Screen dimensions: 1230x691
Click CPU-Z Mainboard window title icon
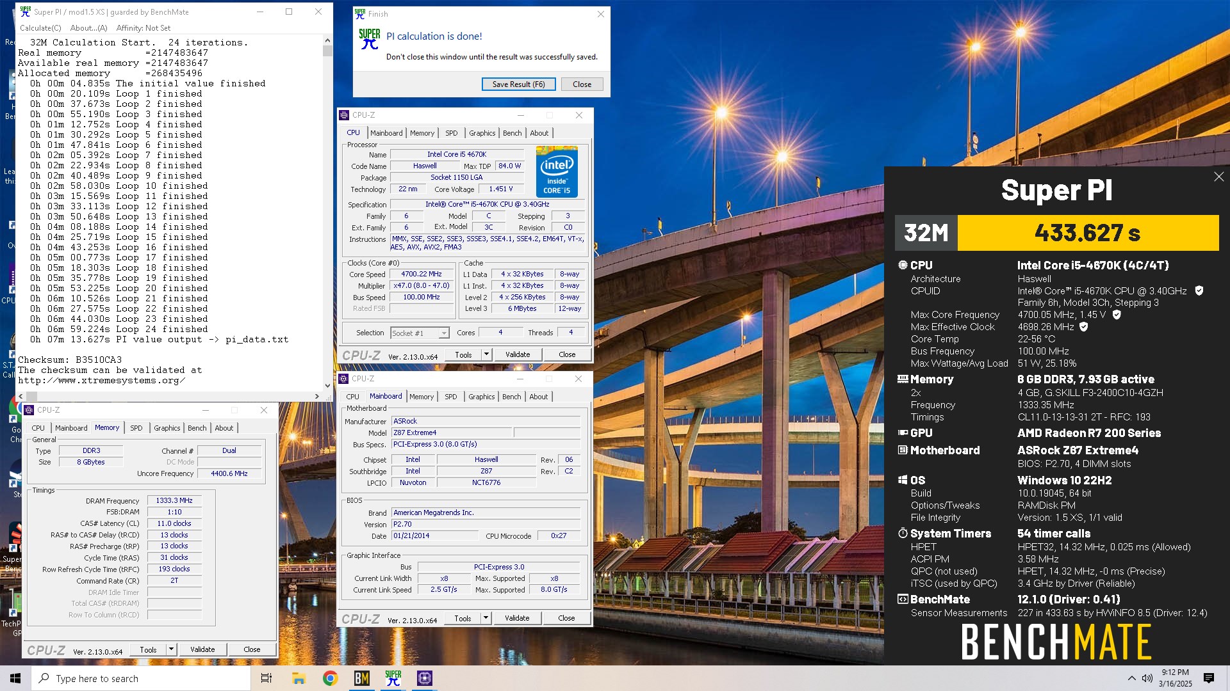tap(344, 379)
